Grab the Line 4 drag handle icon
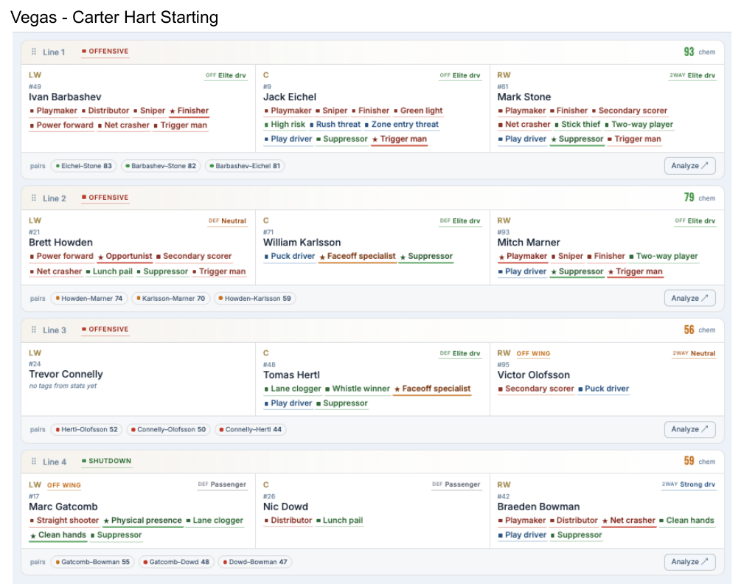The width and height of the screenshot is (741, 584). pos(34,461)
